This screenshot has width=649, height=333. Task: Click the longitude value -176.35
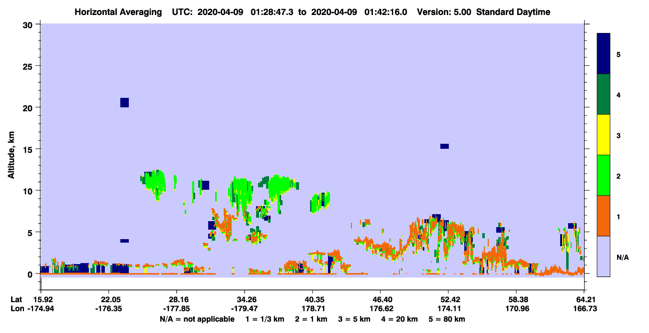tap(109, 309)
